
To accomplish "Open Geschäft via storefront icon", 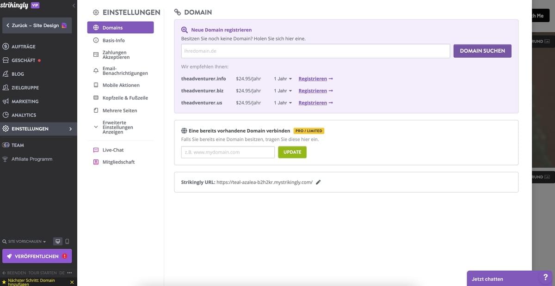I will tap(5, 60).
